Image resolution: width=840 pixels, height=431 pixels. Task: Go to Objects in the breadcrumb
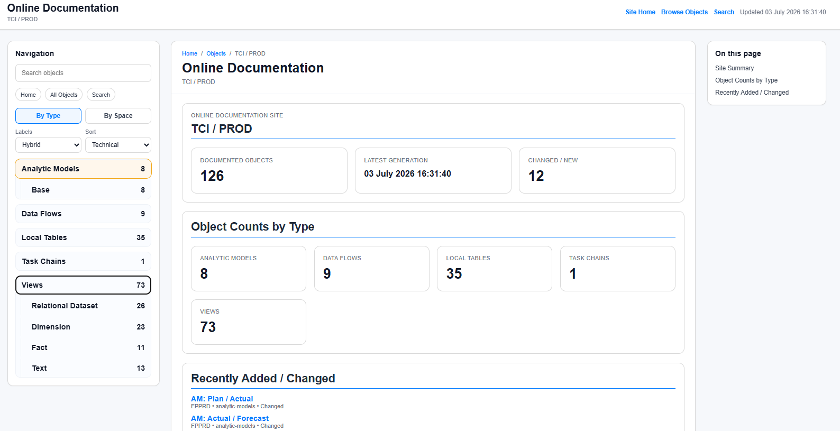[x=216, y=53]
